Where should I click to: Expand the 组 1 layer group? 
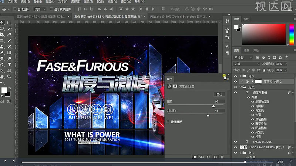[240, 153]
